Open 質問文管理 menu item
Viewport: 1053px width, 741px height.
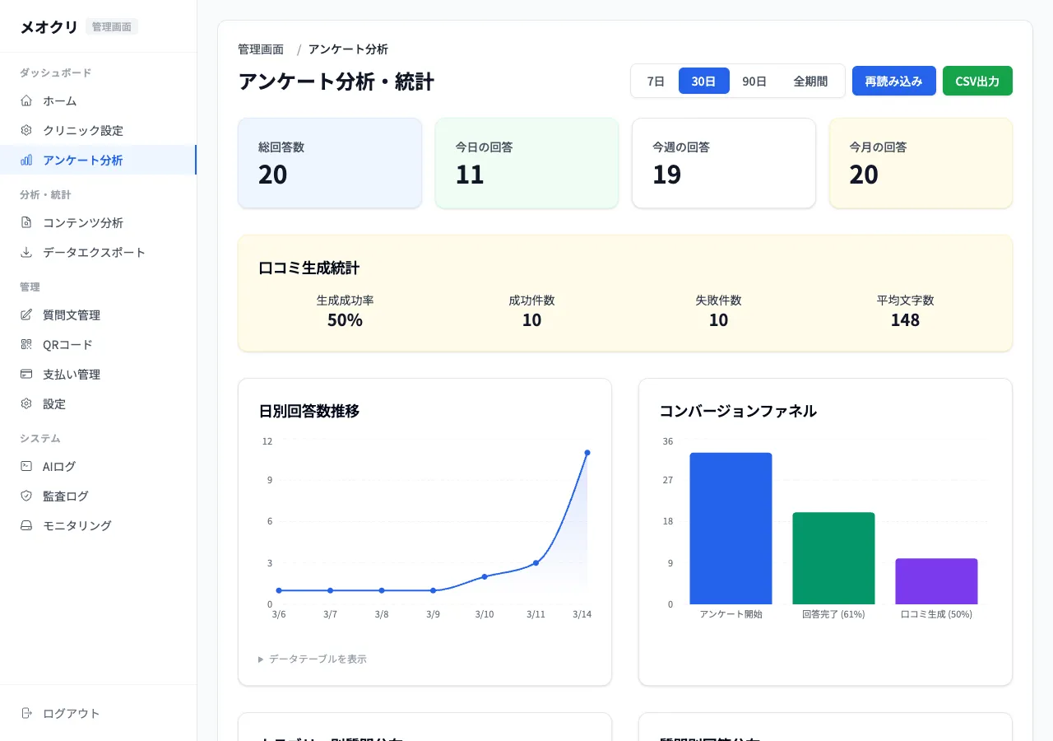click(x=98, y=315)
